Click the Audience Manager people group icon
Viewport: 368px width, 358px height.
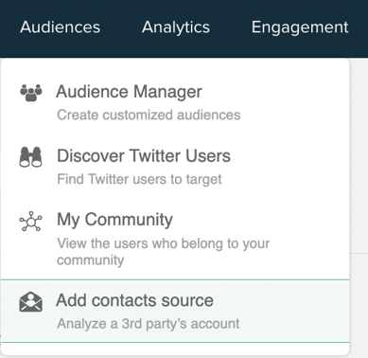(31, 93)
